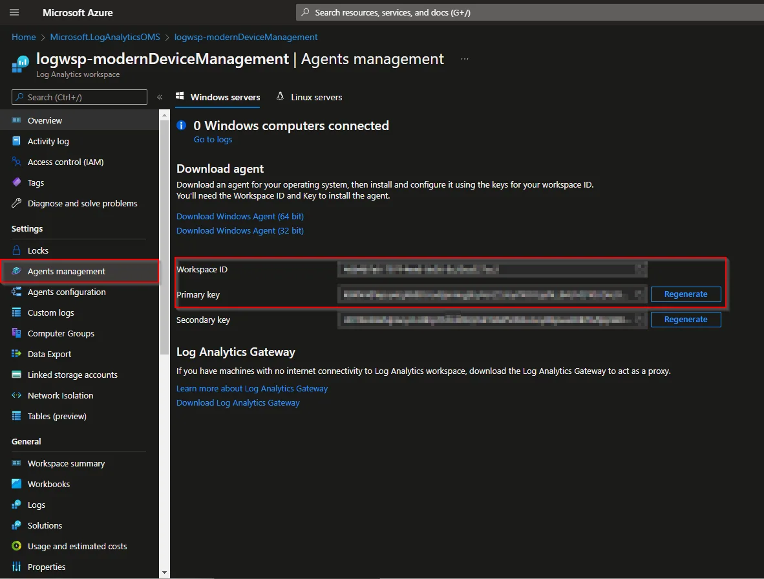Click the Data Export icon
Screen dimensions: 764x579
(x=17, y=354)
